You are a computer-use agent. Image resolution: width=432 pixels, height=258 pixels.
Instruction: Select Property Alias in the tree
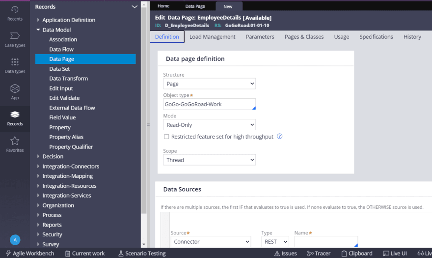66,137
